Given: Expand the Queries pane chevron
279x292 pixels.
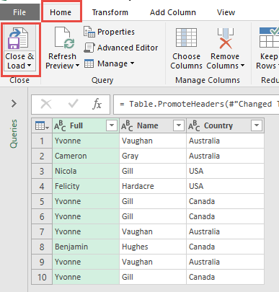Looking at the screenshot, I should (14, 104).
